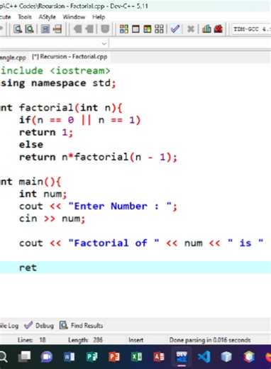Viewport: 271px width, 369px height.
Task: Click the 'factorial(int n){' function header line
Action: click(70, 108)
